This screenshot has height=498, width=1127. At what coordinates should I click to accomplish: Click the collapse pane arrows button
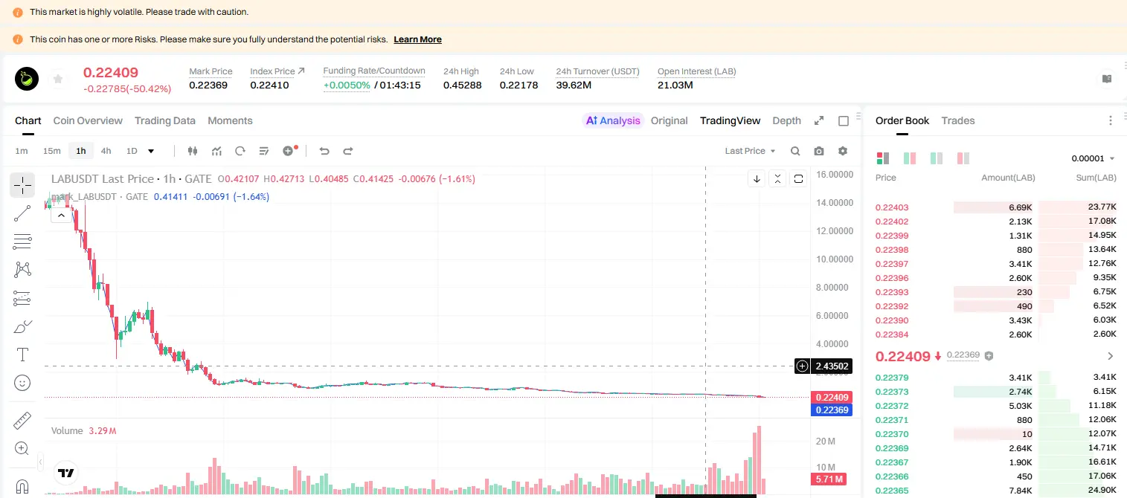(x=777, y=178)
